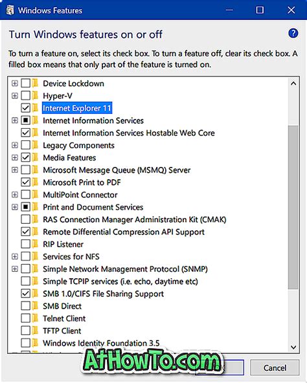Check the RAS Connection Manager Administration Kit box
Image resolution: width=307 pixels, height=383 pixels.
(26, 219)
